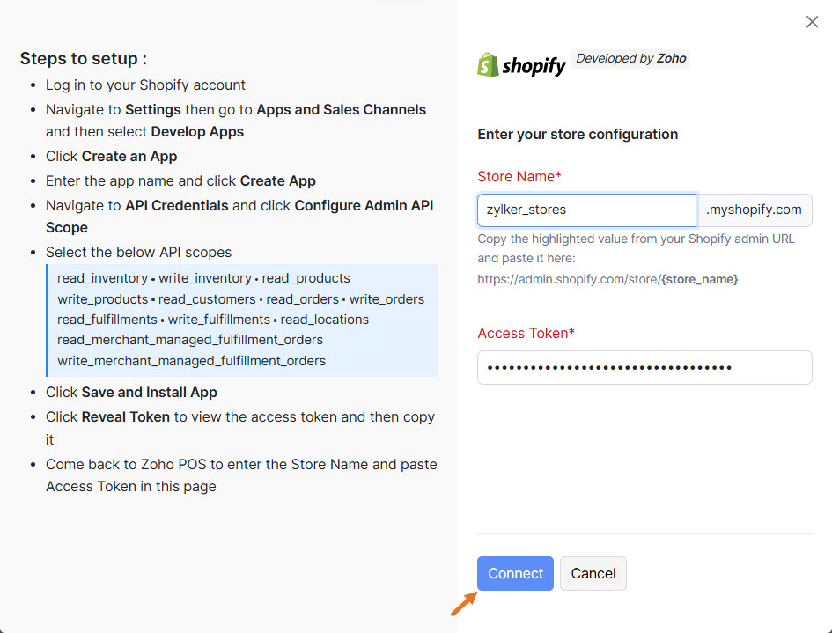Viewport: 832px width, 633px height.
Task: Click the red Access Token label
Action: [x=526, y=333]
